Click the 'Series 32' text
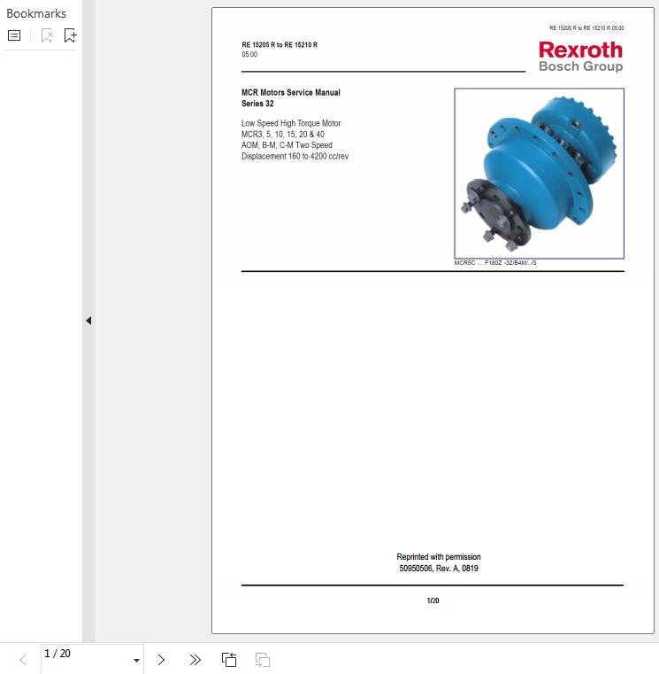The height and width of the screenshot is (674, 659). tap(257, 104)
